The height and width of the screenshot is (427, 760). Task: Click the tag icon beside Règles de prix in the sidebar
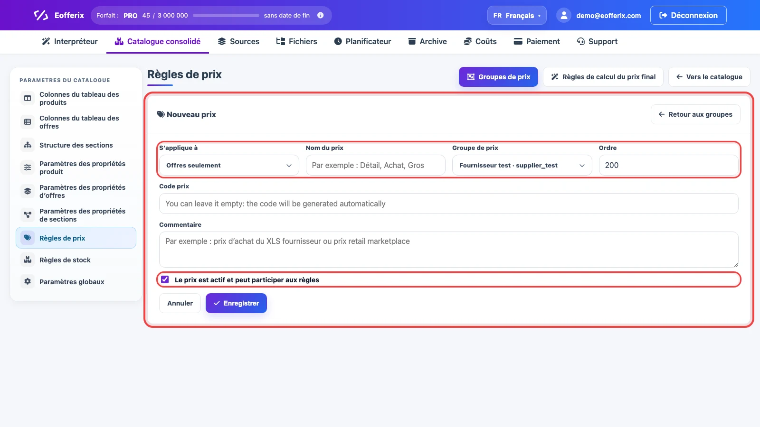(28, 238)
